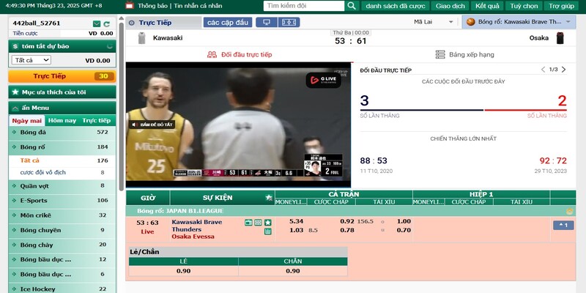This screenshot has height=293, width=586.
Task: Bet on moneyline odds 5.34
Action: [297, 221]
